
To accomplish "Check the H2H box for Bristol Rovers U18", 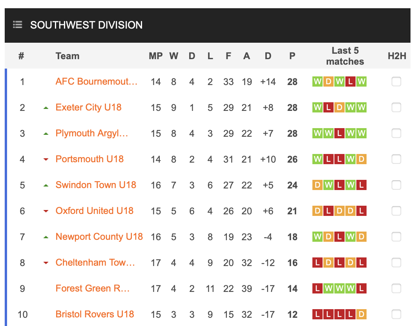I will coord(396,315).
